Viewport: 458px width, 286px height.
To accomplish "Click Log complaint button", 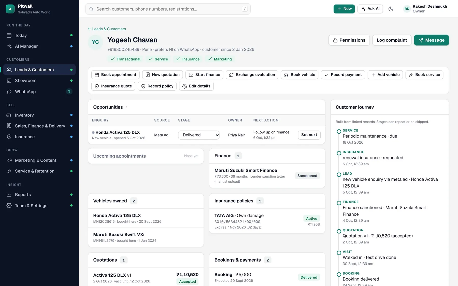I will point(392,40).
